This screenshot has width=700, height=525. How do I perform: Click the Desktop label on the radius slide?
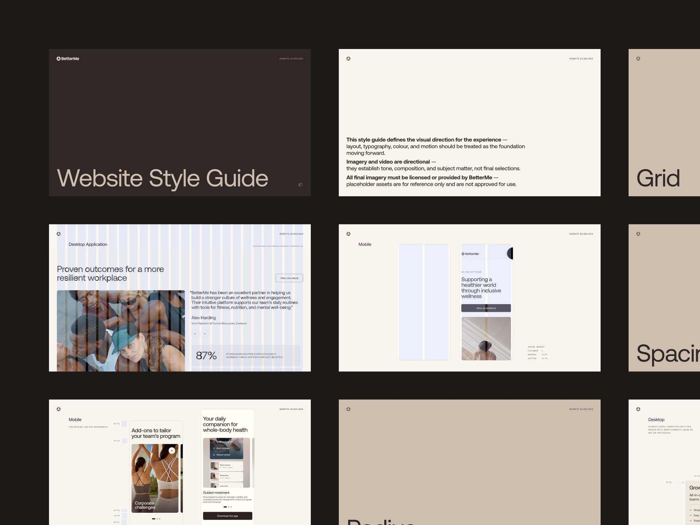(656, 420)
